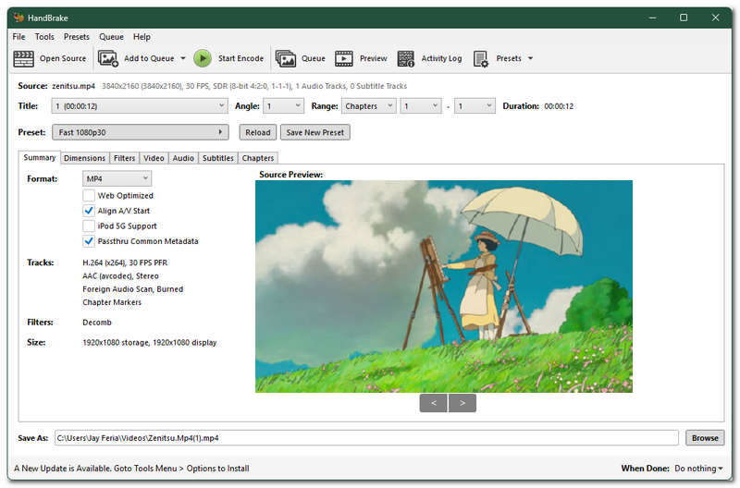Open the Activity Log icon
This screenshot has width=740, height=488.
point(406,58)
